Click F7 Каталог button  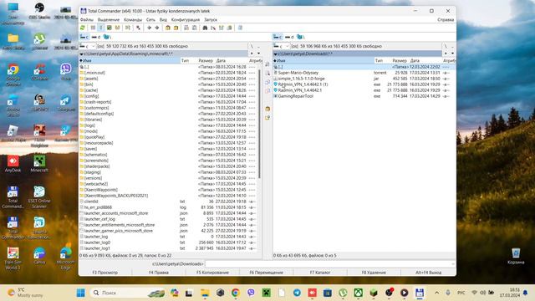pyautogui.click(x=320, y=273)
